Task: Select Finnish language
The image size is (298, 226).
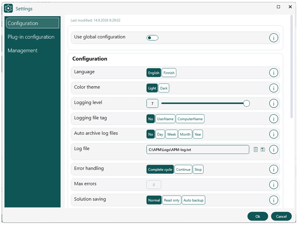Action: (169, 73)
